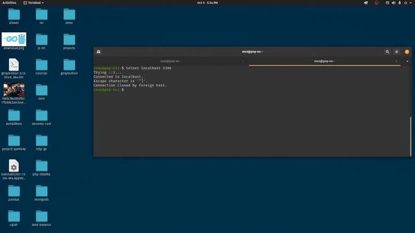The width and height of the screenshot is (415, 233).
Task: Click 'Connected to localhost.' output line
Action: tap(118, 76)
